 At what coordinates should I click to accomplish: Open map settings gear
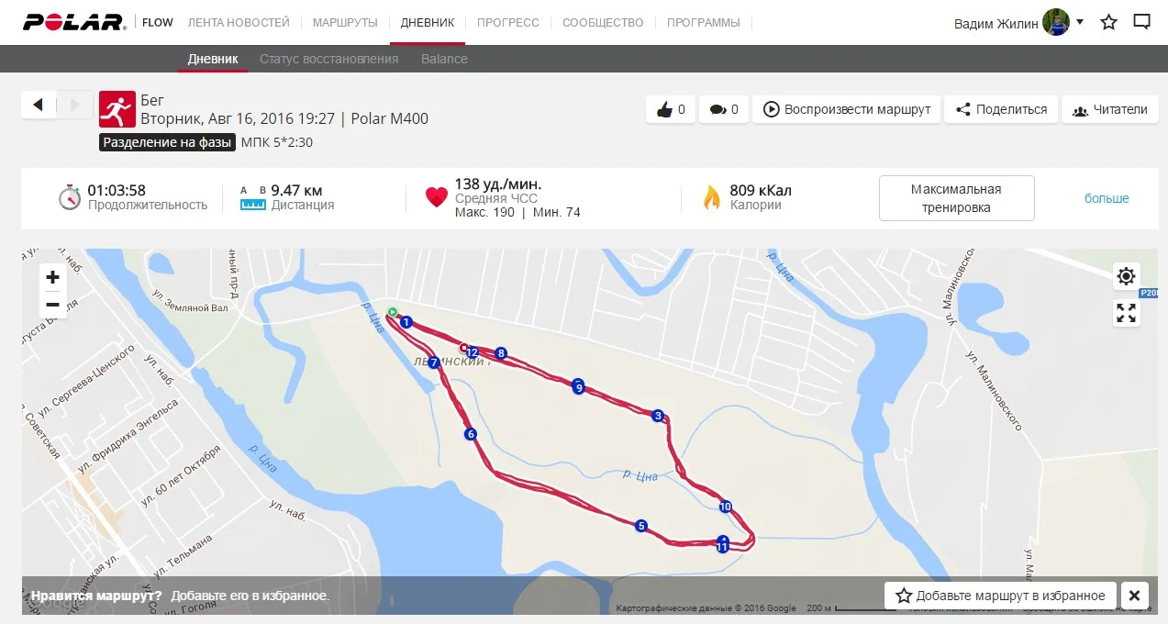pos(1127,276)
